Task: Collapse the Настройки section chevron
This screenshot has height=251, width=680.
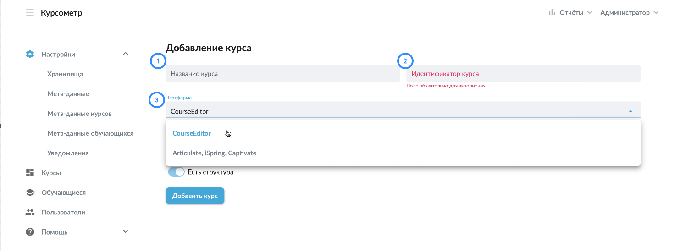Action: coord(126,54)
